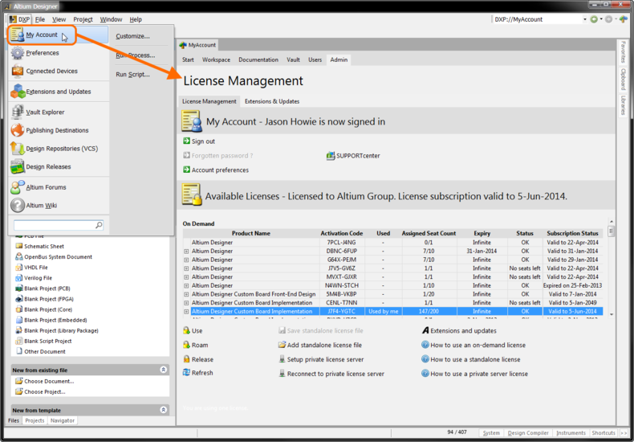This screenshot has width=634, height=442.
Task: Open Extensions and Updates menu entry
Action: pyautogui.click(x=58, y=92)
